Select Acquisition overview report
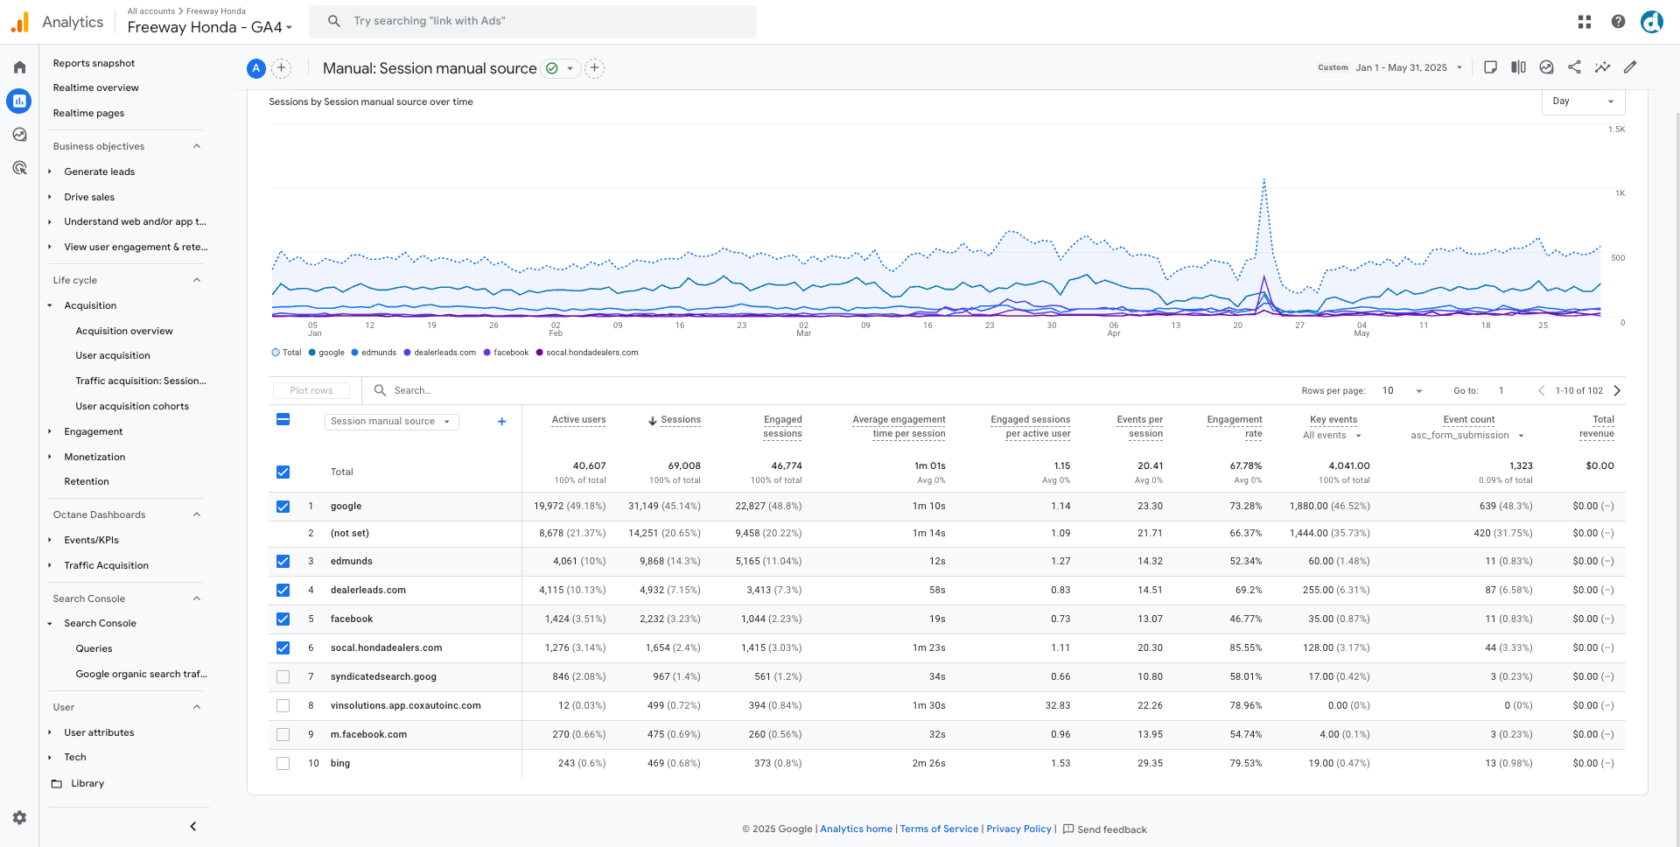 point(124,331)
